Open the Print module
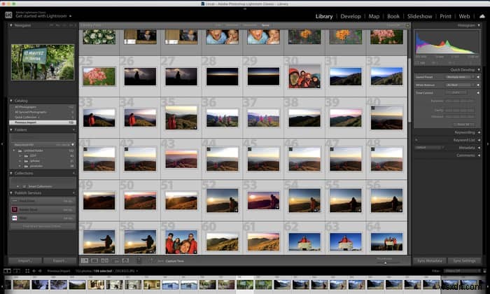Screen dimensions: 490x294 point(445,16)
